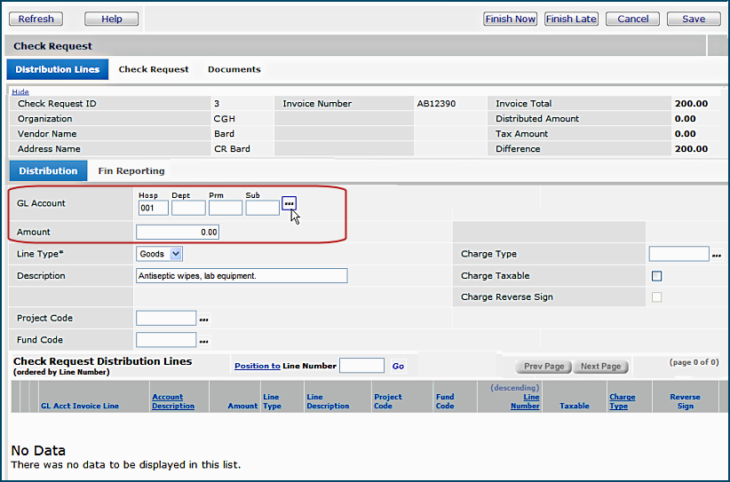The image size is (730, 482).
Task: Sort by Charge Type column header
Action: click(622, 401)
